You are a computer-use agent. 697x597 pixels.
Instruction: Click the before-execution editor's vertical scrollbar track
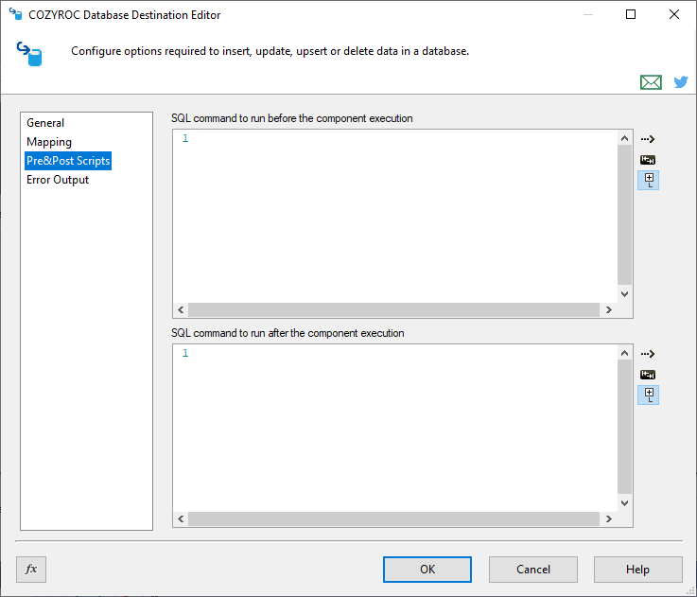click(x=624, y=216)
